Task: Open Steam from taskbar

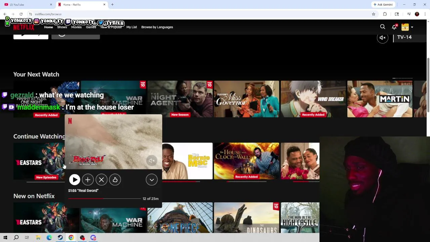Action: pyautogui.click(x=60, y=238)
